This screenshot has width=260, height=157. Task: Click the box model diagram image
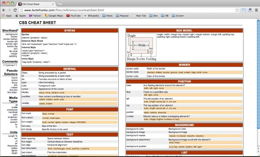141,47
